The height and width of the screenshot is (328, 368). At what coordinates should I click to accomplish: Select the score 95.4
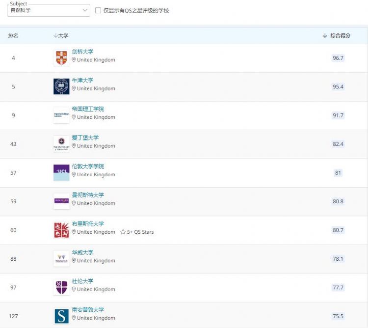point(338,86)
